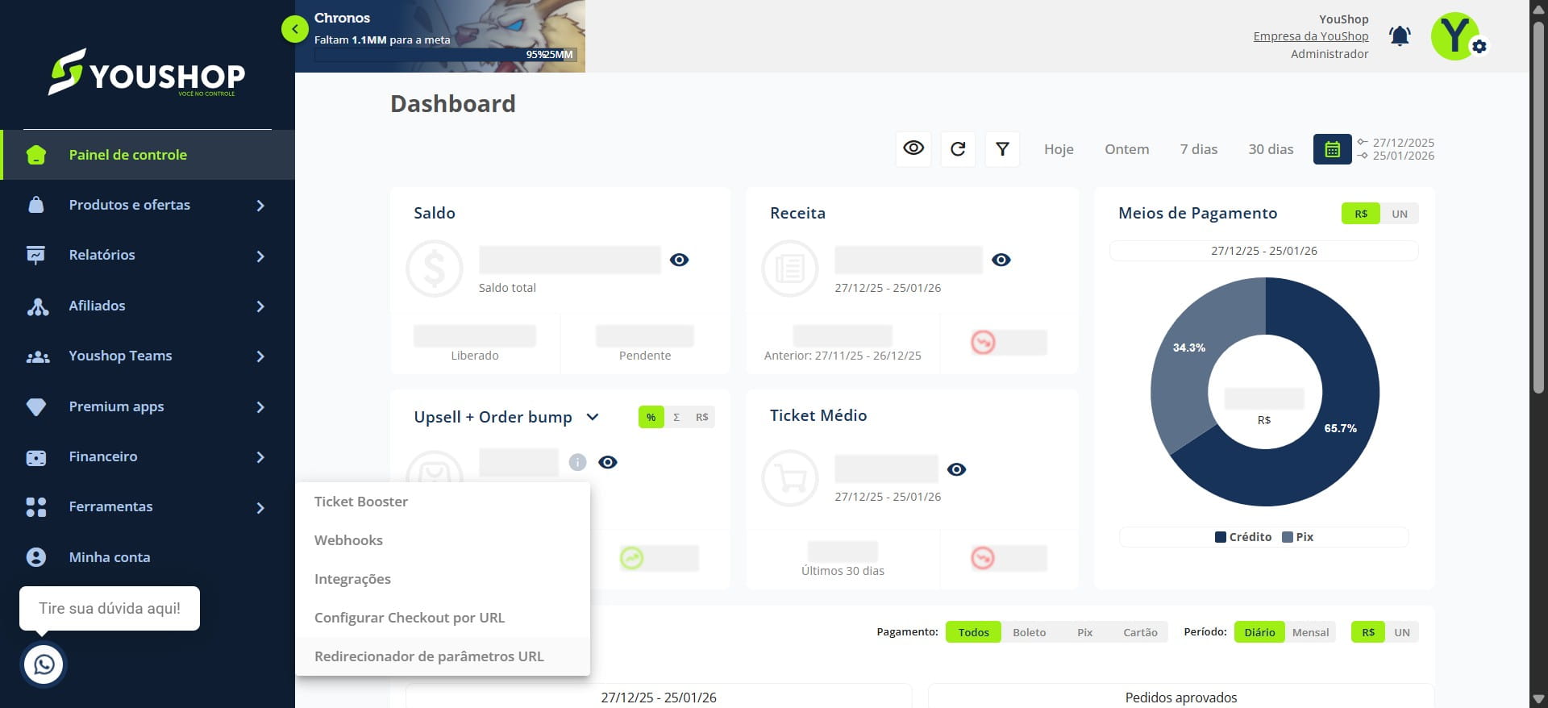Collapse sidebar with green arrow button
The image size is (1548, 708).
295,29
